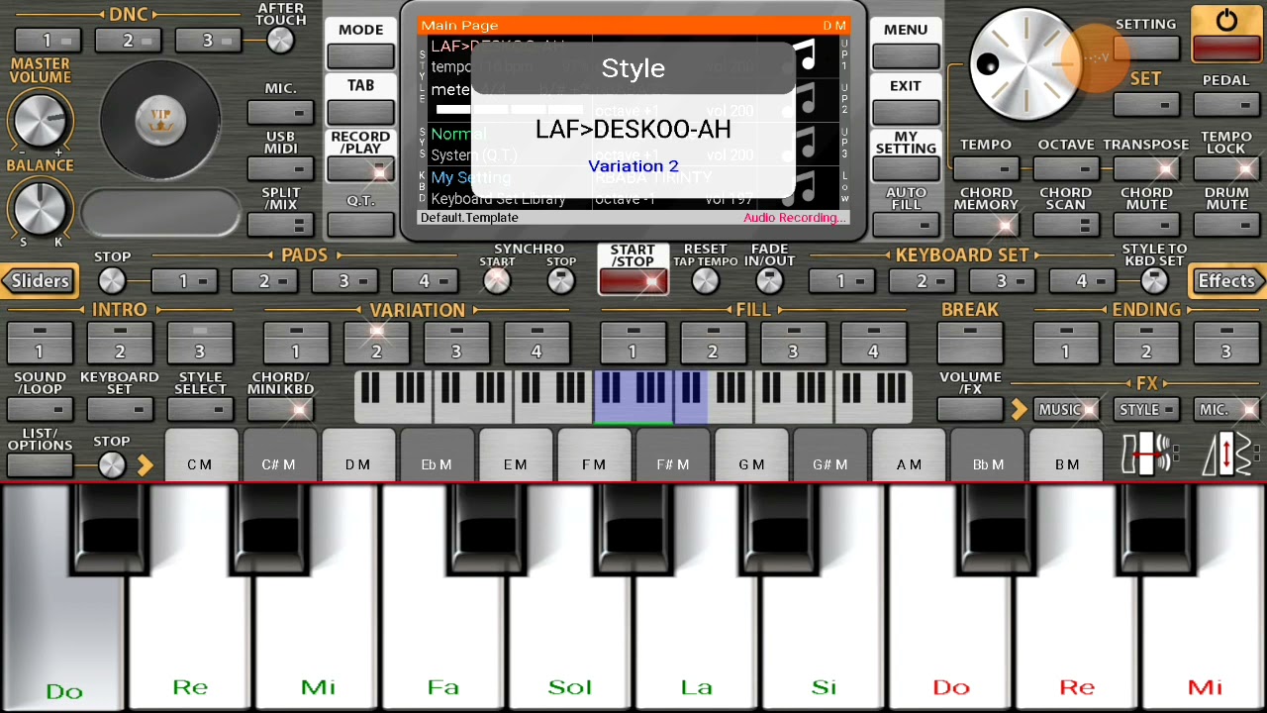Click the Fade In/Out knob

click(x=769, y=281)
